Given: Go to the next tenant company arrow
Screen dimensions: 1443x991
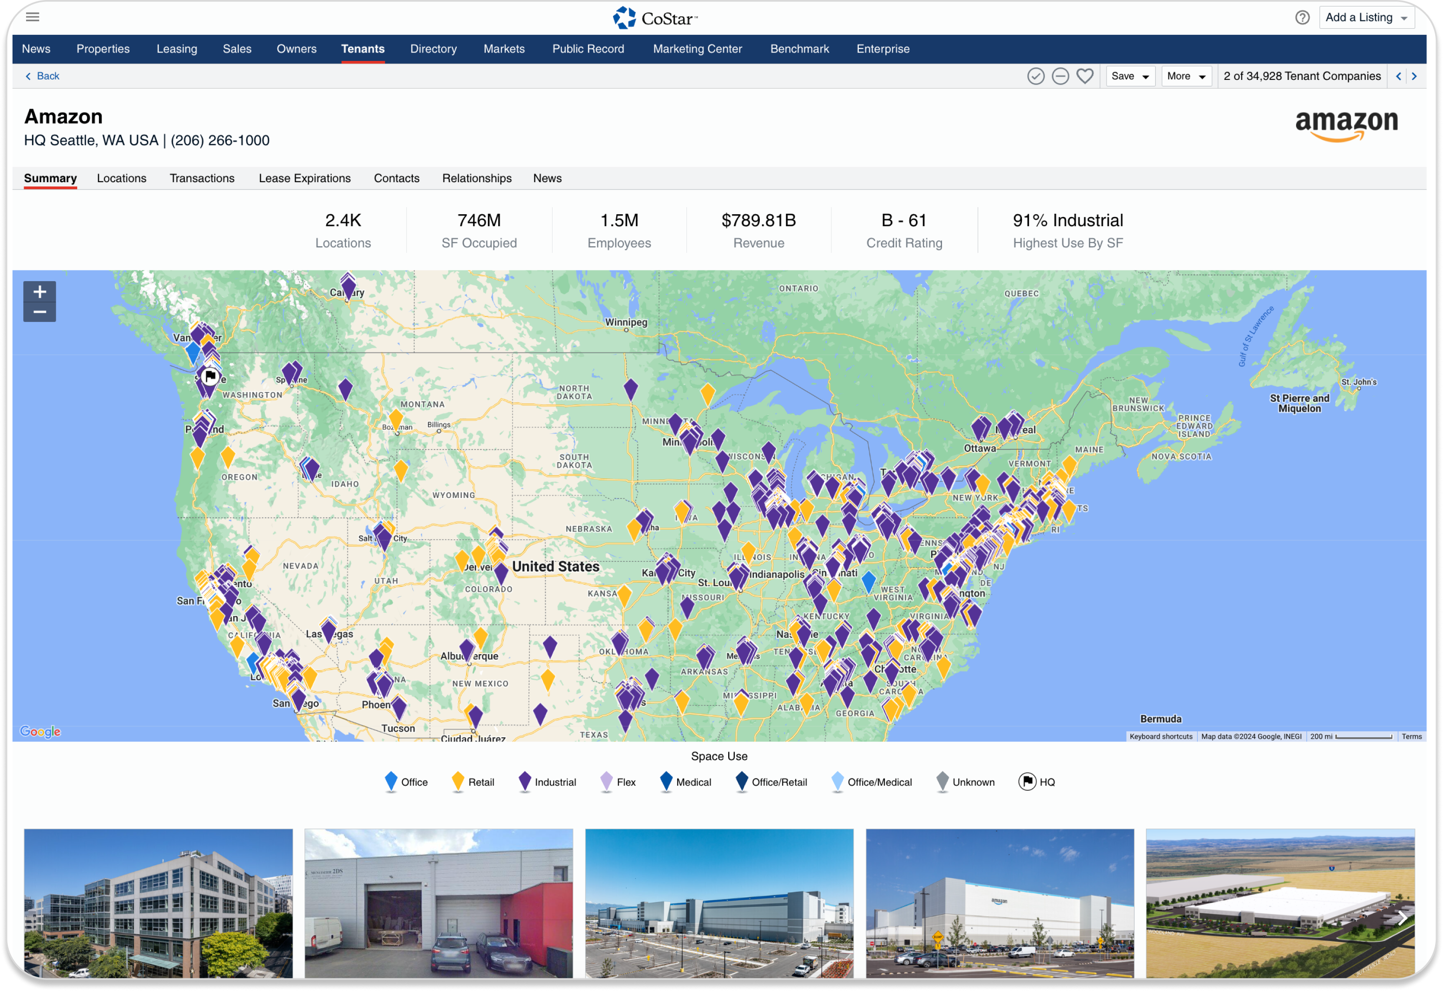Looking at the screenshot, I should [1414, 76].
